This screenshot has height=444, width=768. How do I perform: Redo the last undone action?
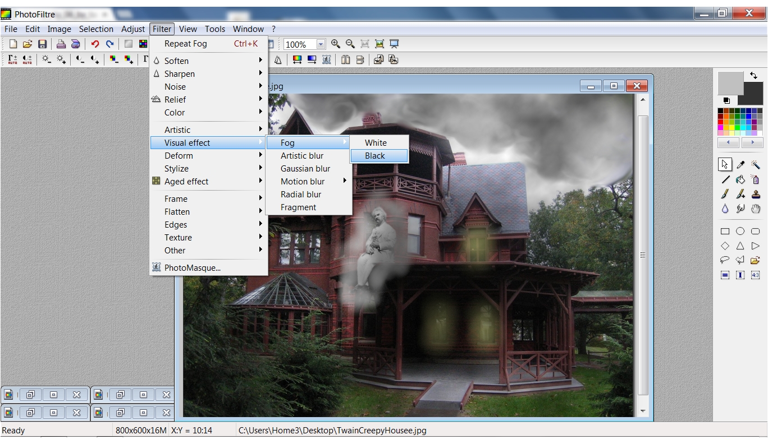point(109,44)
